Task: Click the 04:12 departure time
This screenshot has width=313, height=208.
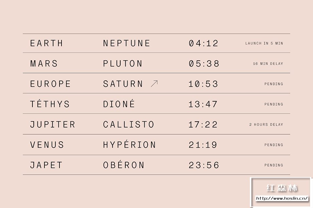Action: tap(203, 43)
